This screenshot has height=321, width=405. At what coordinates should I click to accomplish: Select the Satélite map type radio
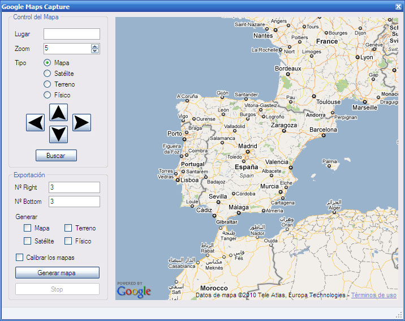(47, 74)
